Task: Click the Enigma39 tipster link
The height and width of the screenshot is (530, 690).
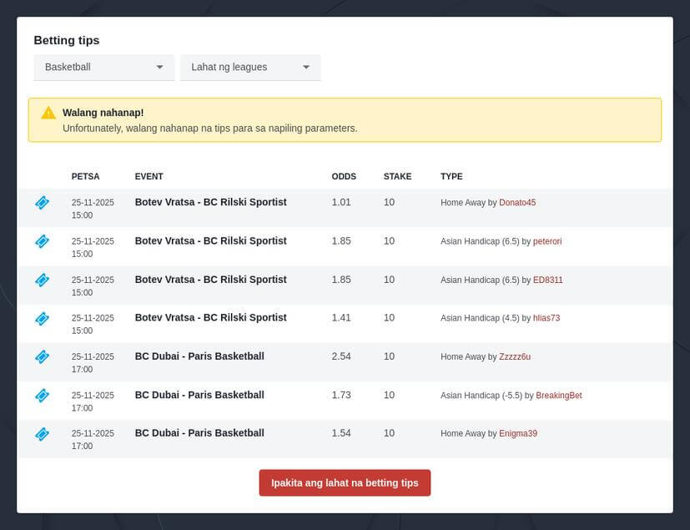Action: pyautogui.click(x=518, y=433)
